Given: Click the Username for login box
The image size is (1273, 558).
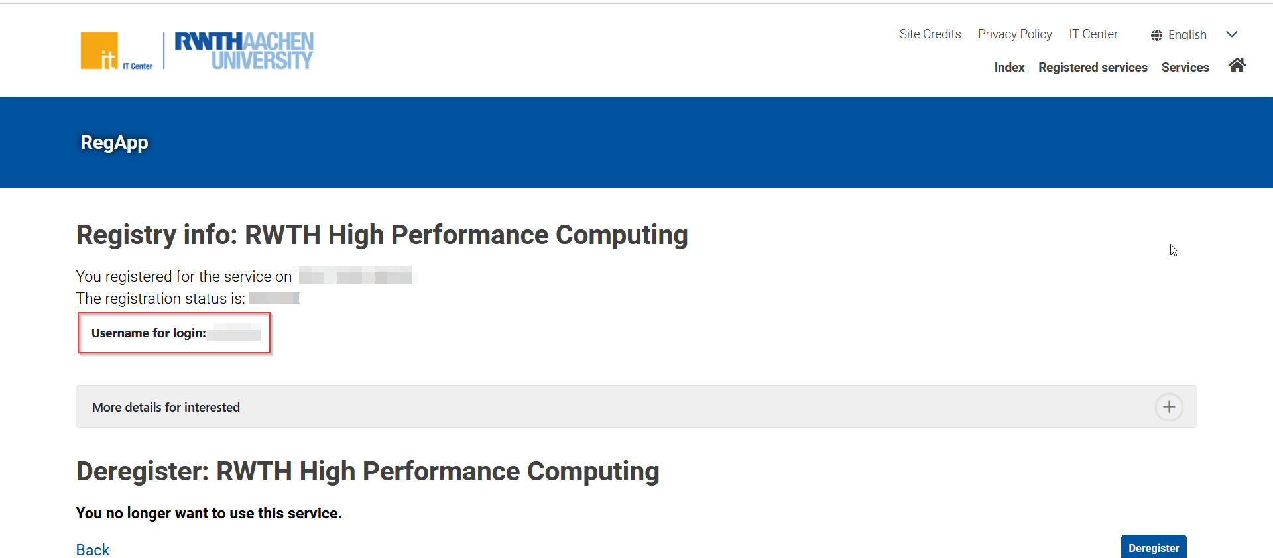Looking at the screenshot, I should click(x=174, y=333).
